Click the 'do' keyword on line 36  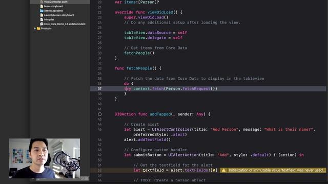tap(127, 84)
